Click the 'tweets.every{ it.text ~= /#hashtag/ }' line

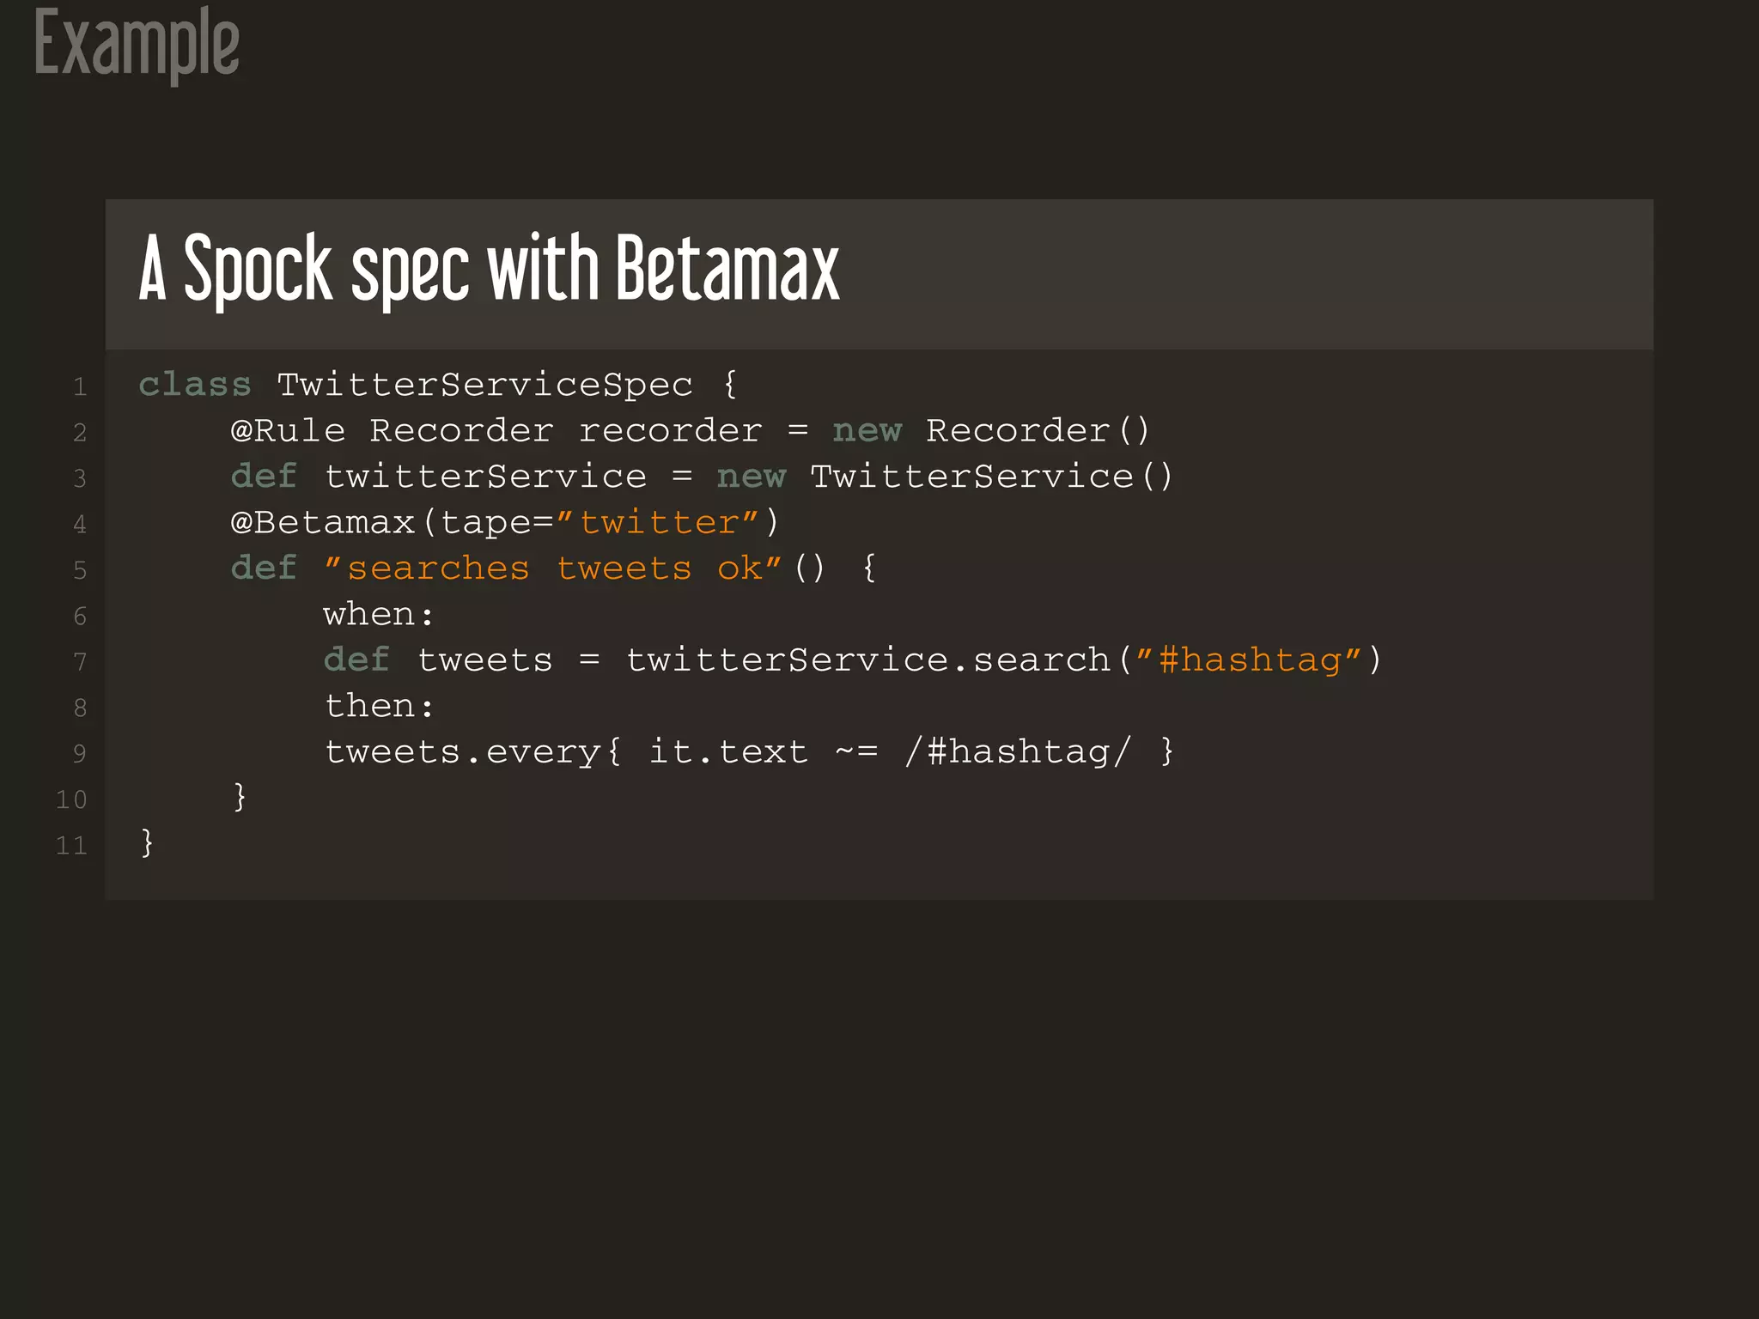(x=749, y=752)
